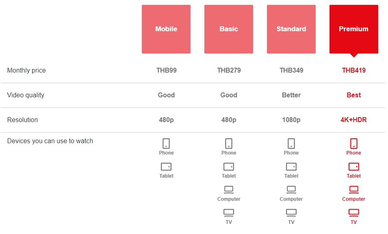Click the Premium plan's red computer icon
Screen dimensions: 388x234
(354, 189)
